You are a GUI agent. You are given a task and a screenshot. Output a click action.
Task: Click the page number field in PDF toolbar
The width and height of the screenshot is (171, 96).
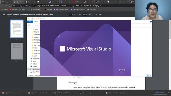click(71, 15)
